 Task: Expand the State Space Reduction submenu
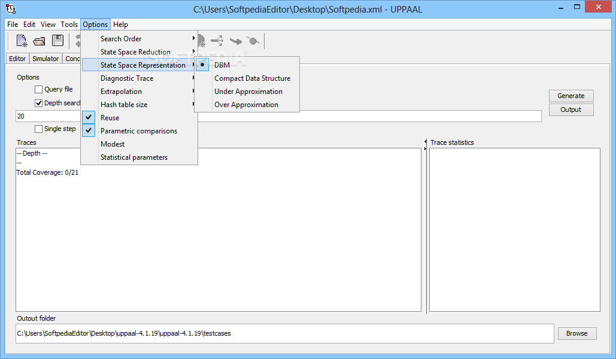(x=139, y=52)
